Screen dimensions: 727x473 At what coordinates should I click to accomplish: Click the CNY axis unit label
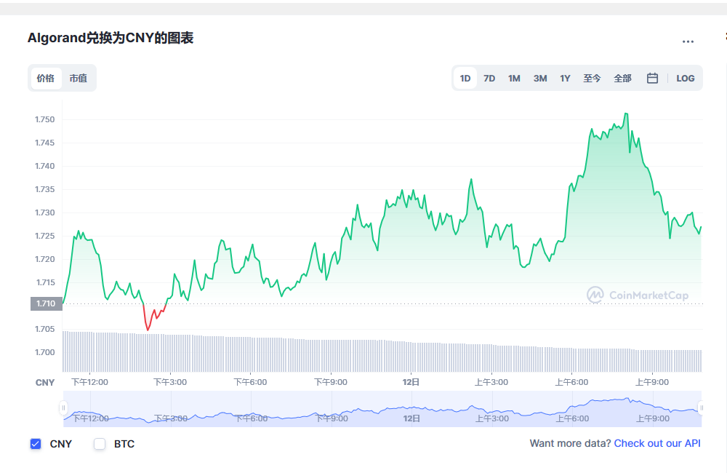(x=45, y=383)
